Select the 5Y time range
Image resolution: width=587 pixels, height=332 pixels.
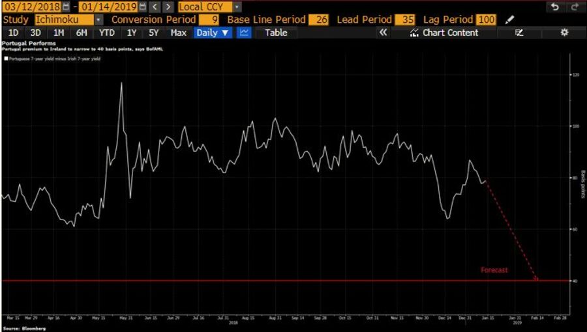153,33
